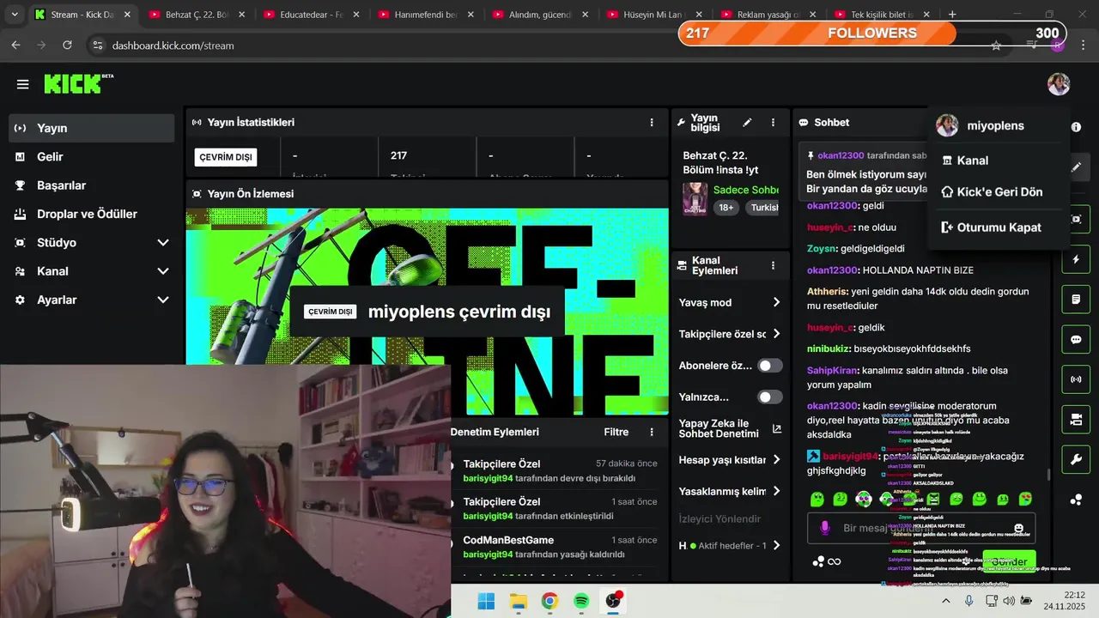Open the Gelir sidebar item
The width and height of the screenshot is (1099, 618).
91,156
